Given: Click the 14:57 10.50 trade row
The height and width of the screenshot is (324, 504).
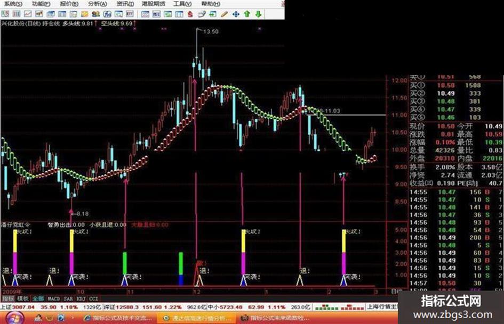Looking at the screenshot, I should coord(455,283).
